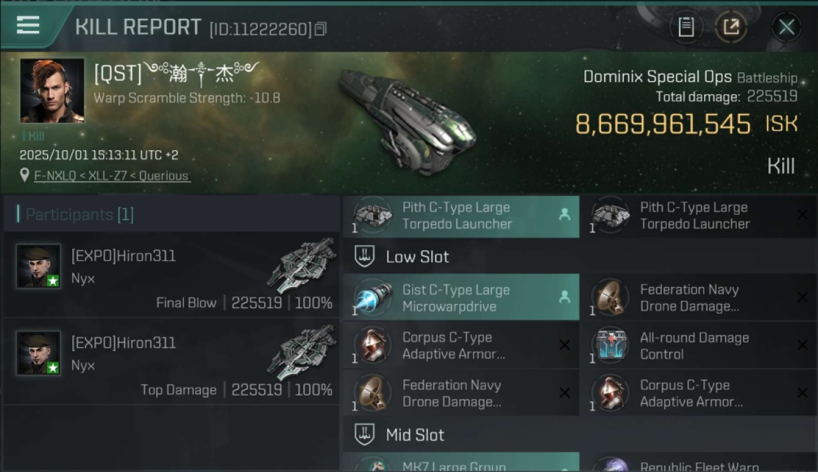
Task: Click the Nyx ship icon for Final Blow
Action: [x=302, y=266]
